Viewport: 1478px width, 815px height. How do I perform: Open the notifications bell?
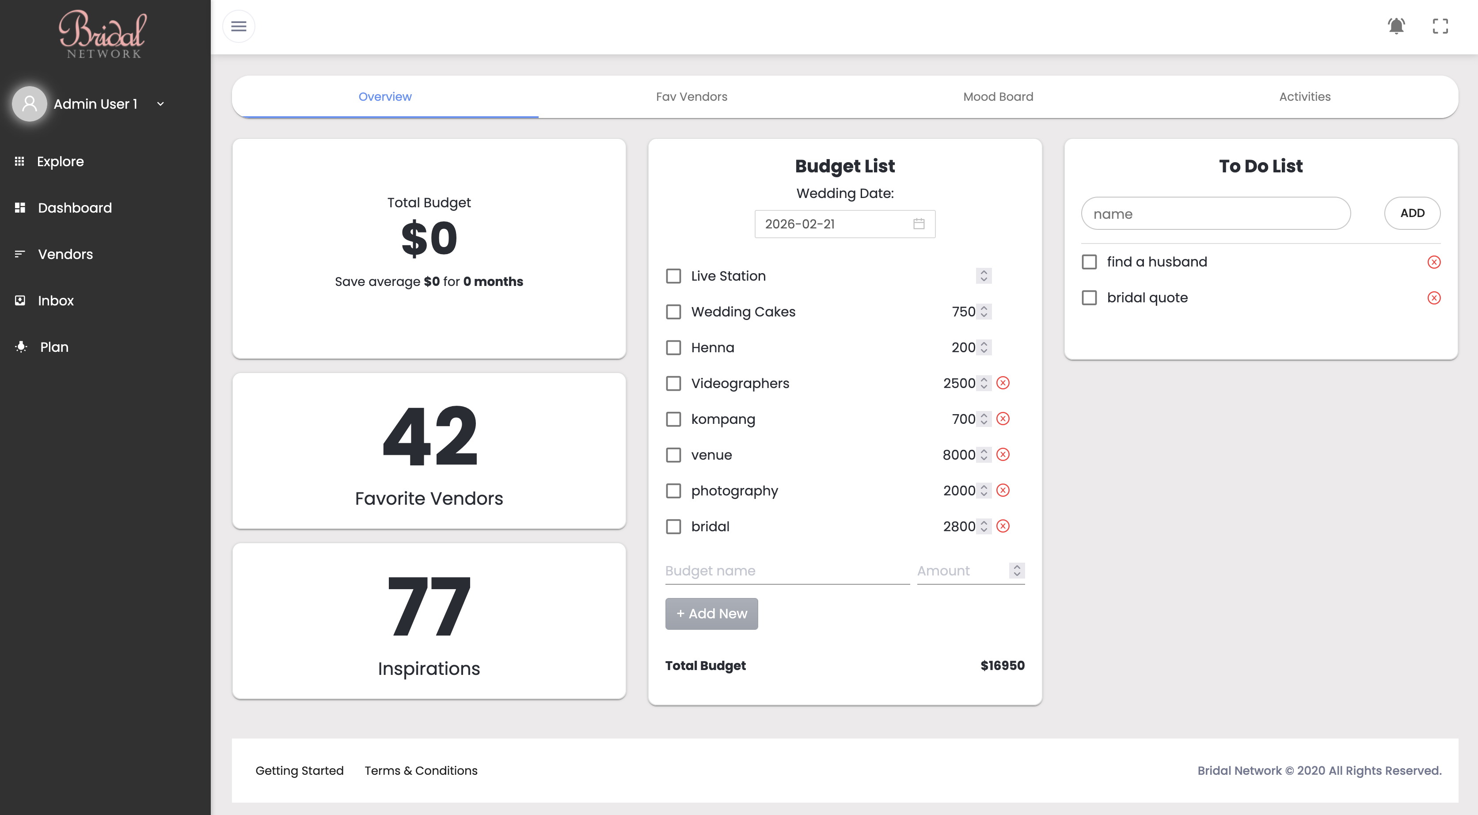pyautogui.click(x=1396, y=27)
